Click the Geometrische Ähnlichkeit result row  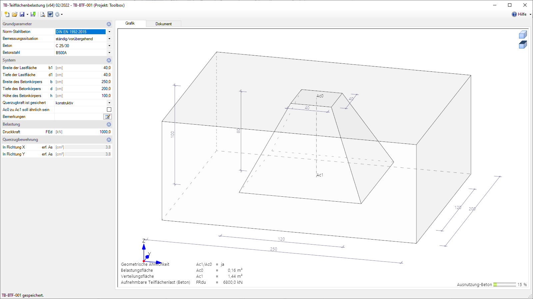click(173, 264)
